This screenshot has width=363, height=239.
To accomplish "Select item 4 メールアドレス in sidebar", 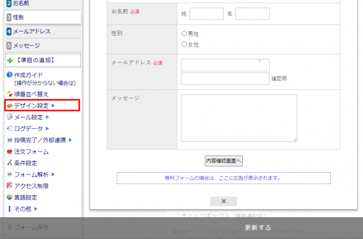I will [32, 31].
